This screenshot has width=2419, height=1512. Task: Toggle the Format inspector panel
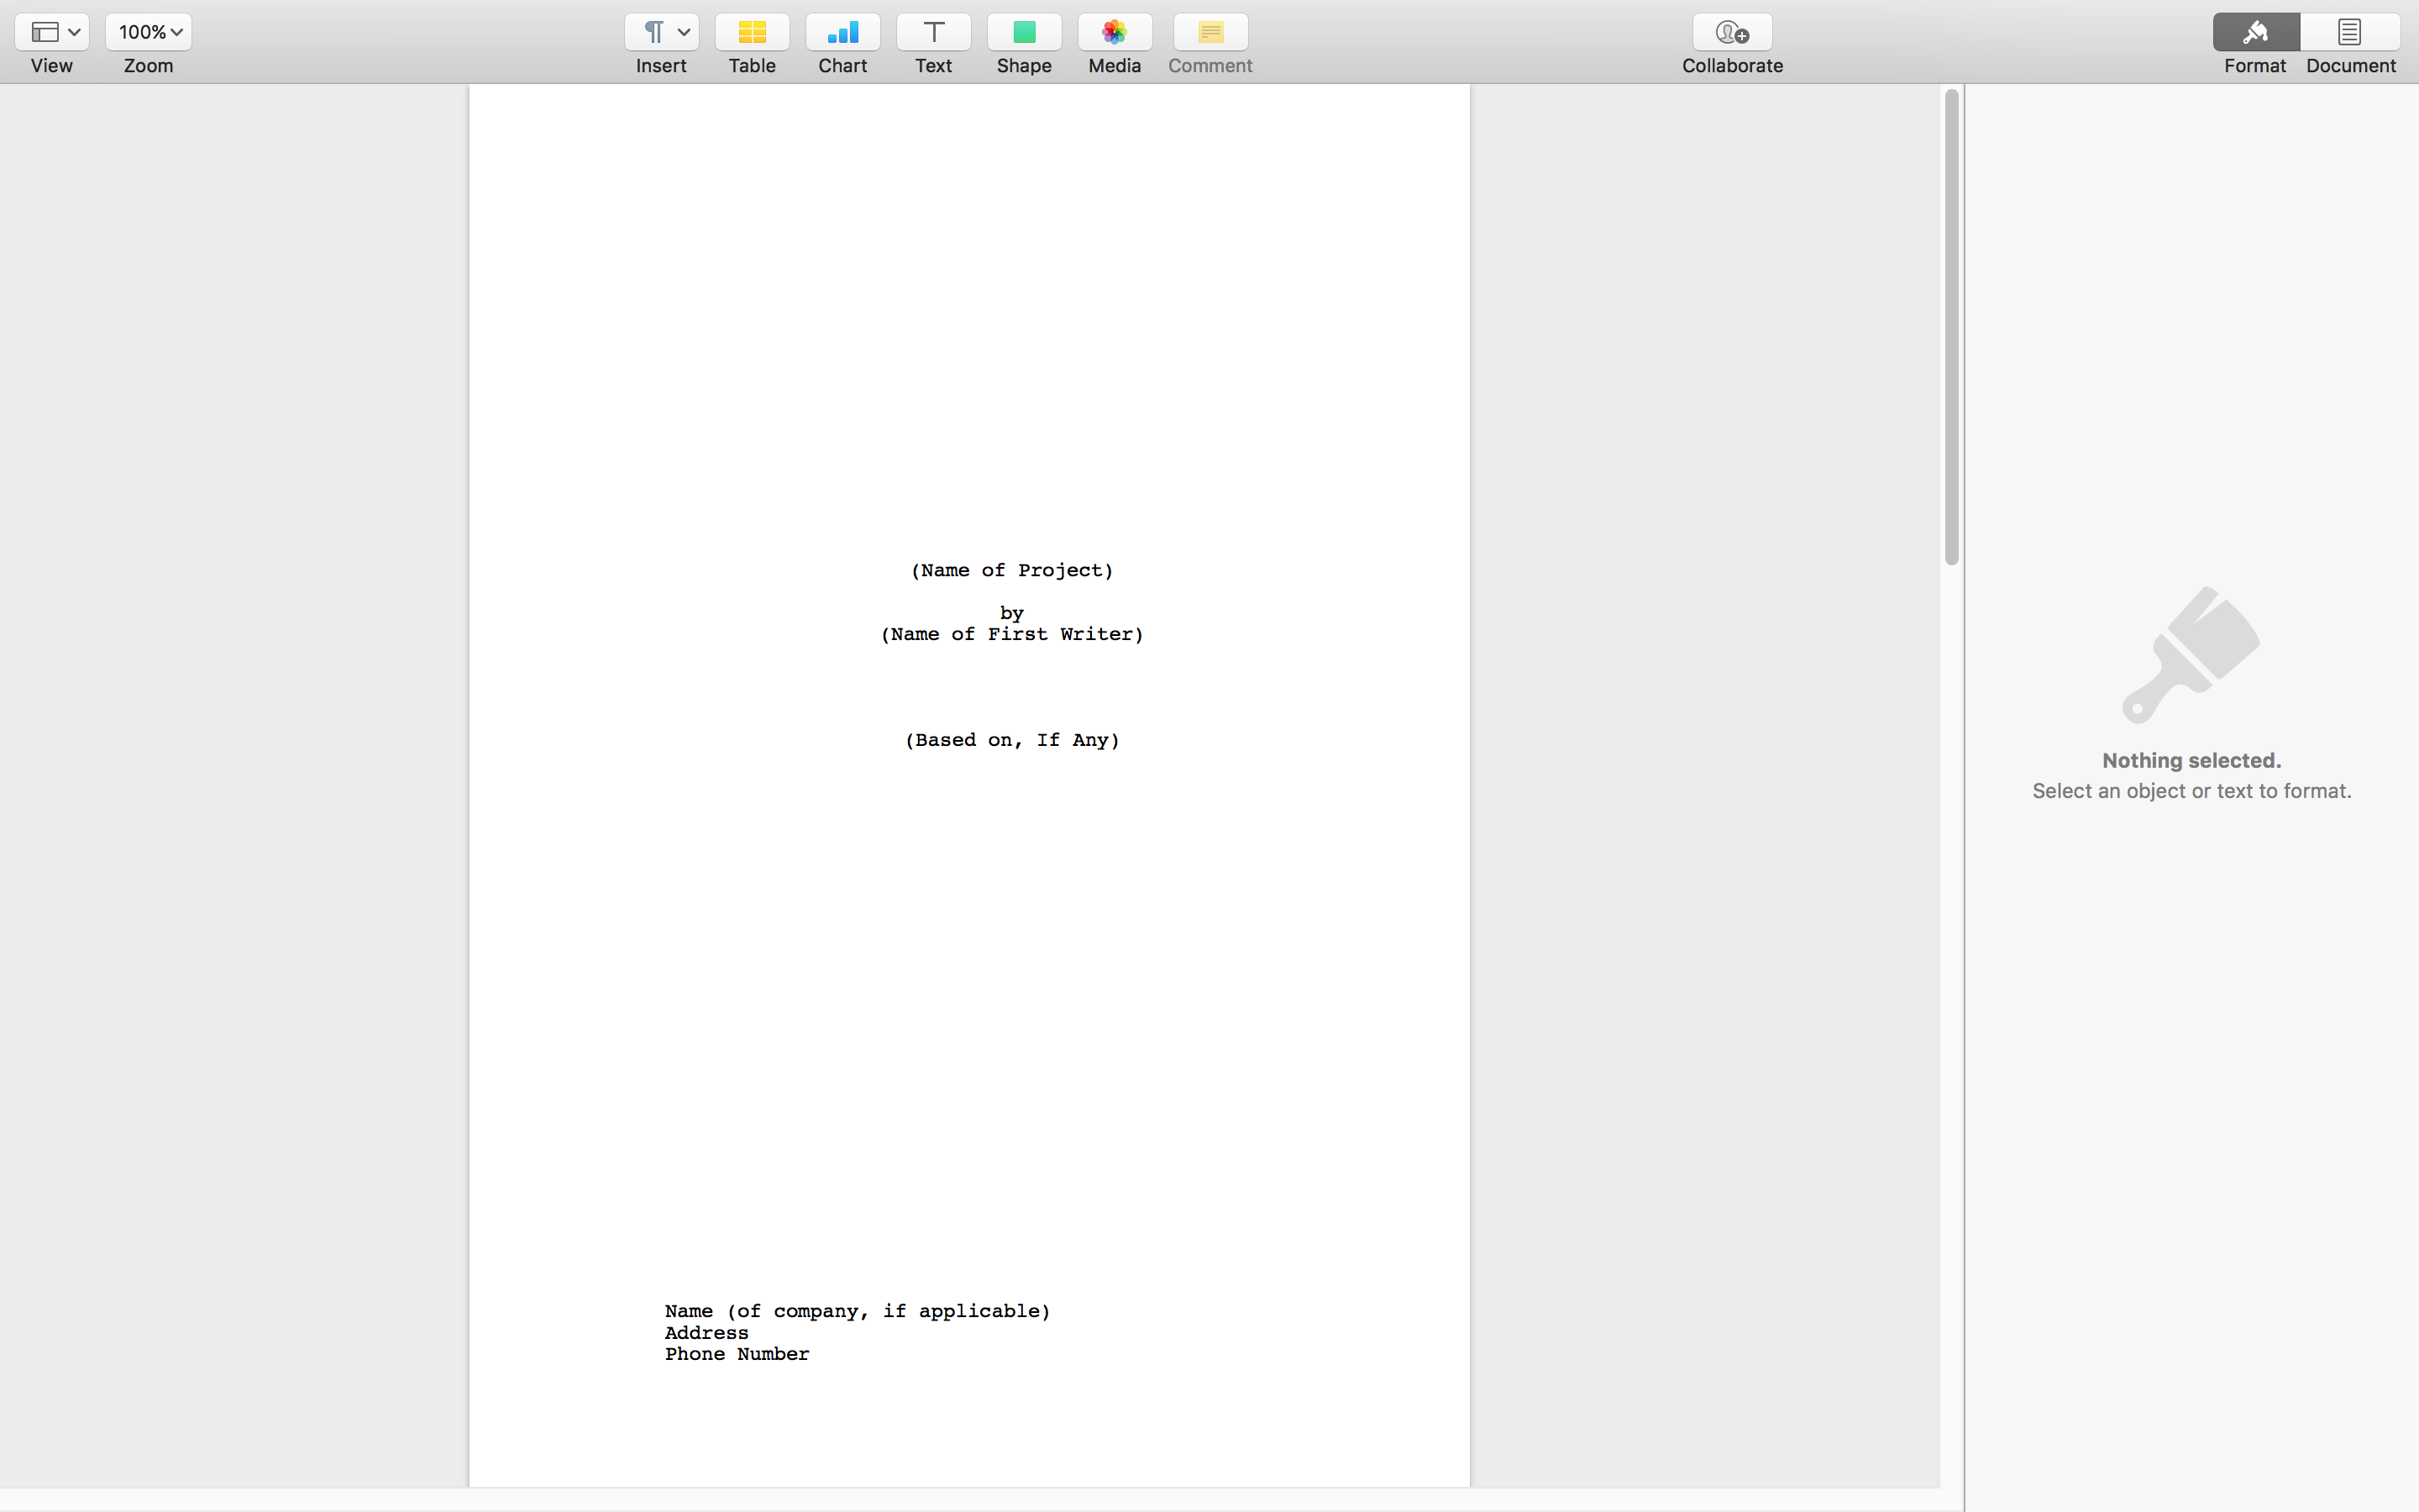coord(2255,32)
